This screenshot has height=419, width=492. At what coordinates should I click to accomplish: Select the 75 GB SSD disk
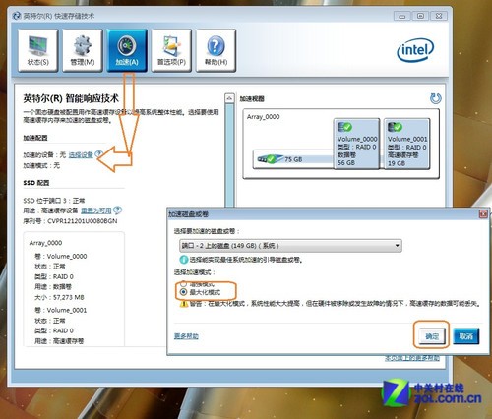[x=293, y=159]
